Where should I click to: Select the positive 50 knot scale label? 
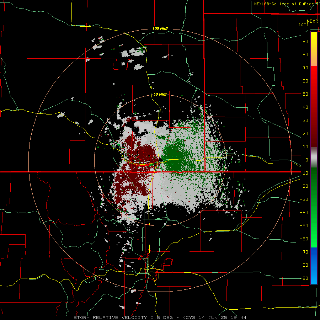[305, 94]
